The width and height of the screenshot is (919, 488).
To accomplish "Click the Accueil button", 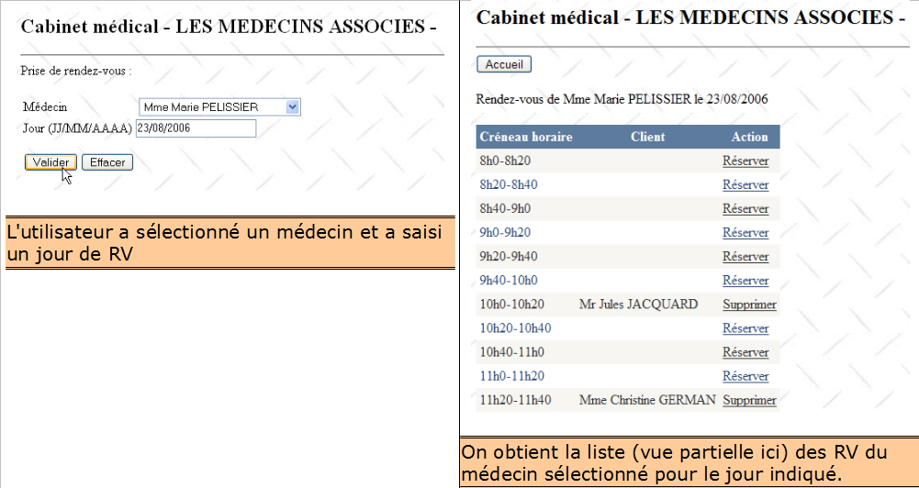I will pyautogui.click(x=504, y=65).
